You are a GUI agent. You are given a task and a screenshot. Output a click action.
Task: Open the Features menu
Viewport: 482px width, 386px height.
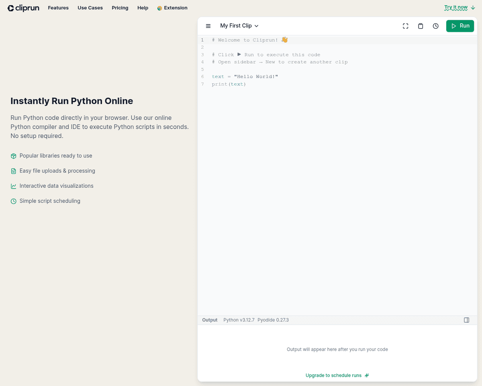tap(58, 8)
